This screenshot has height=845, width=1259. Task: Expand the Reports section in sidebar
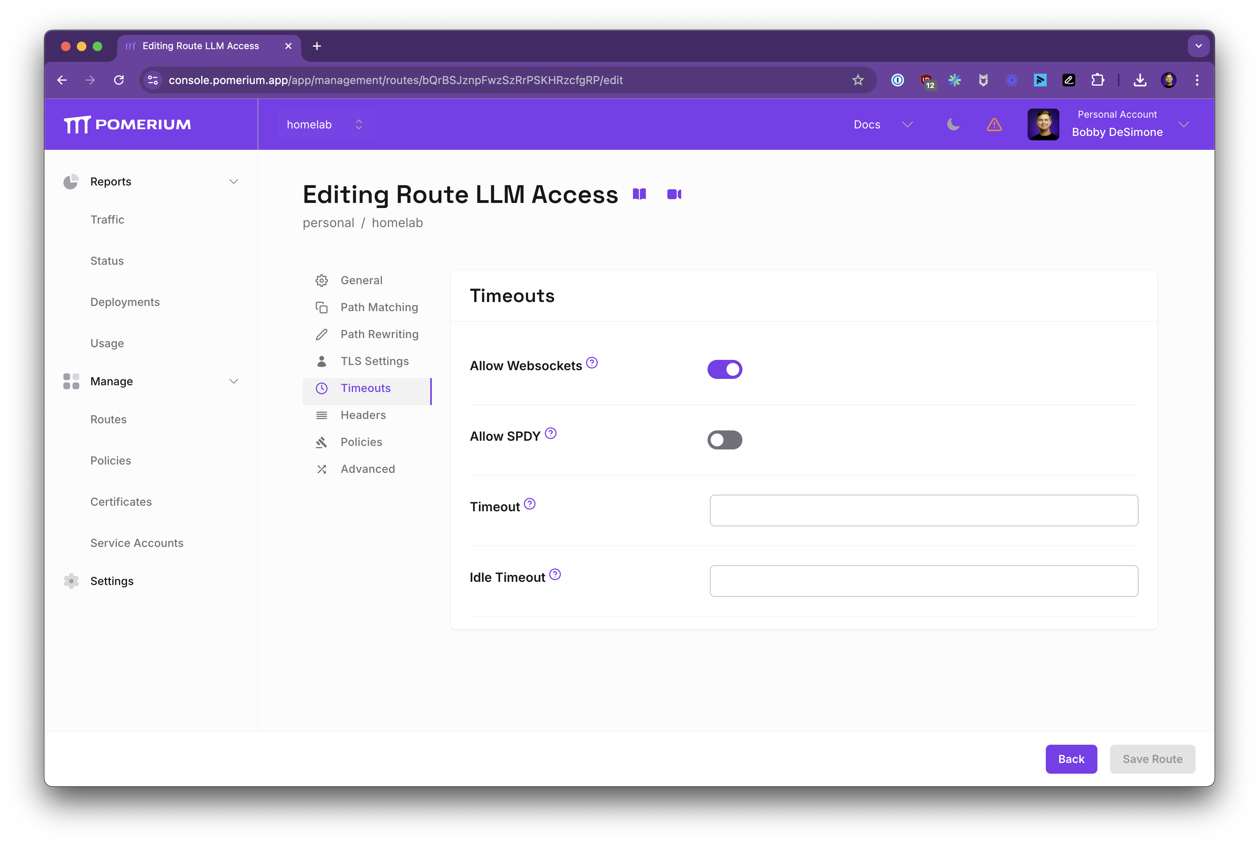[x=235, y=181]
